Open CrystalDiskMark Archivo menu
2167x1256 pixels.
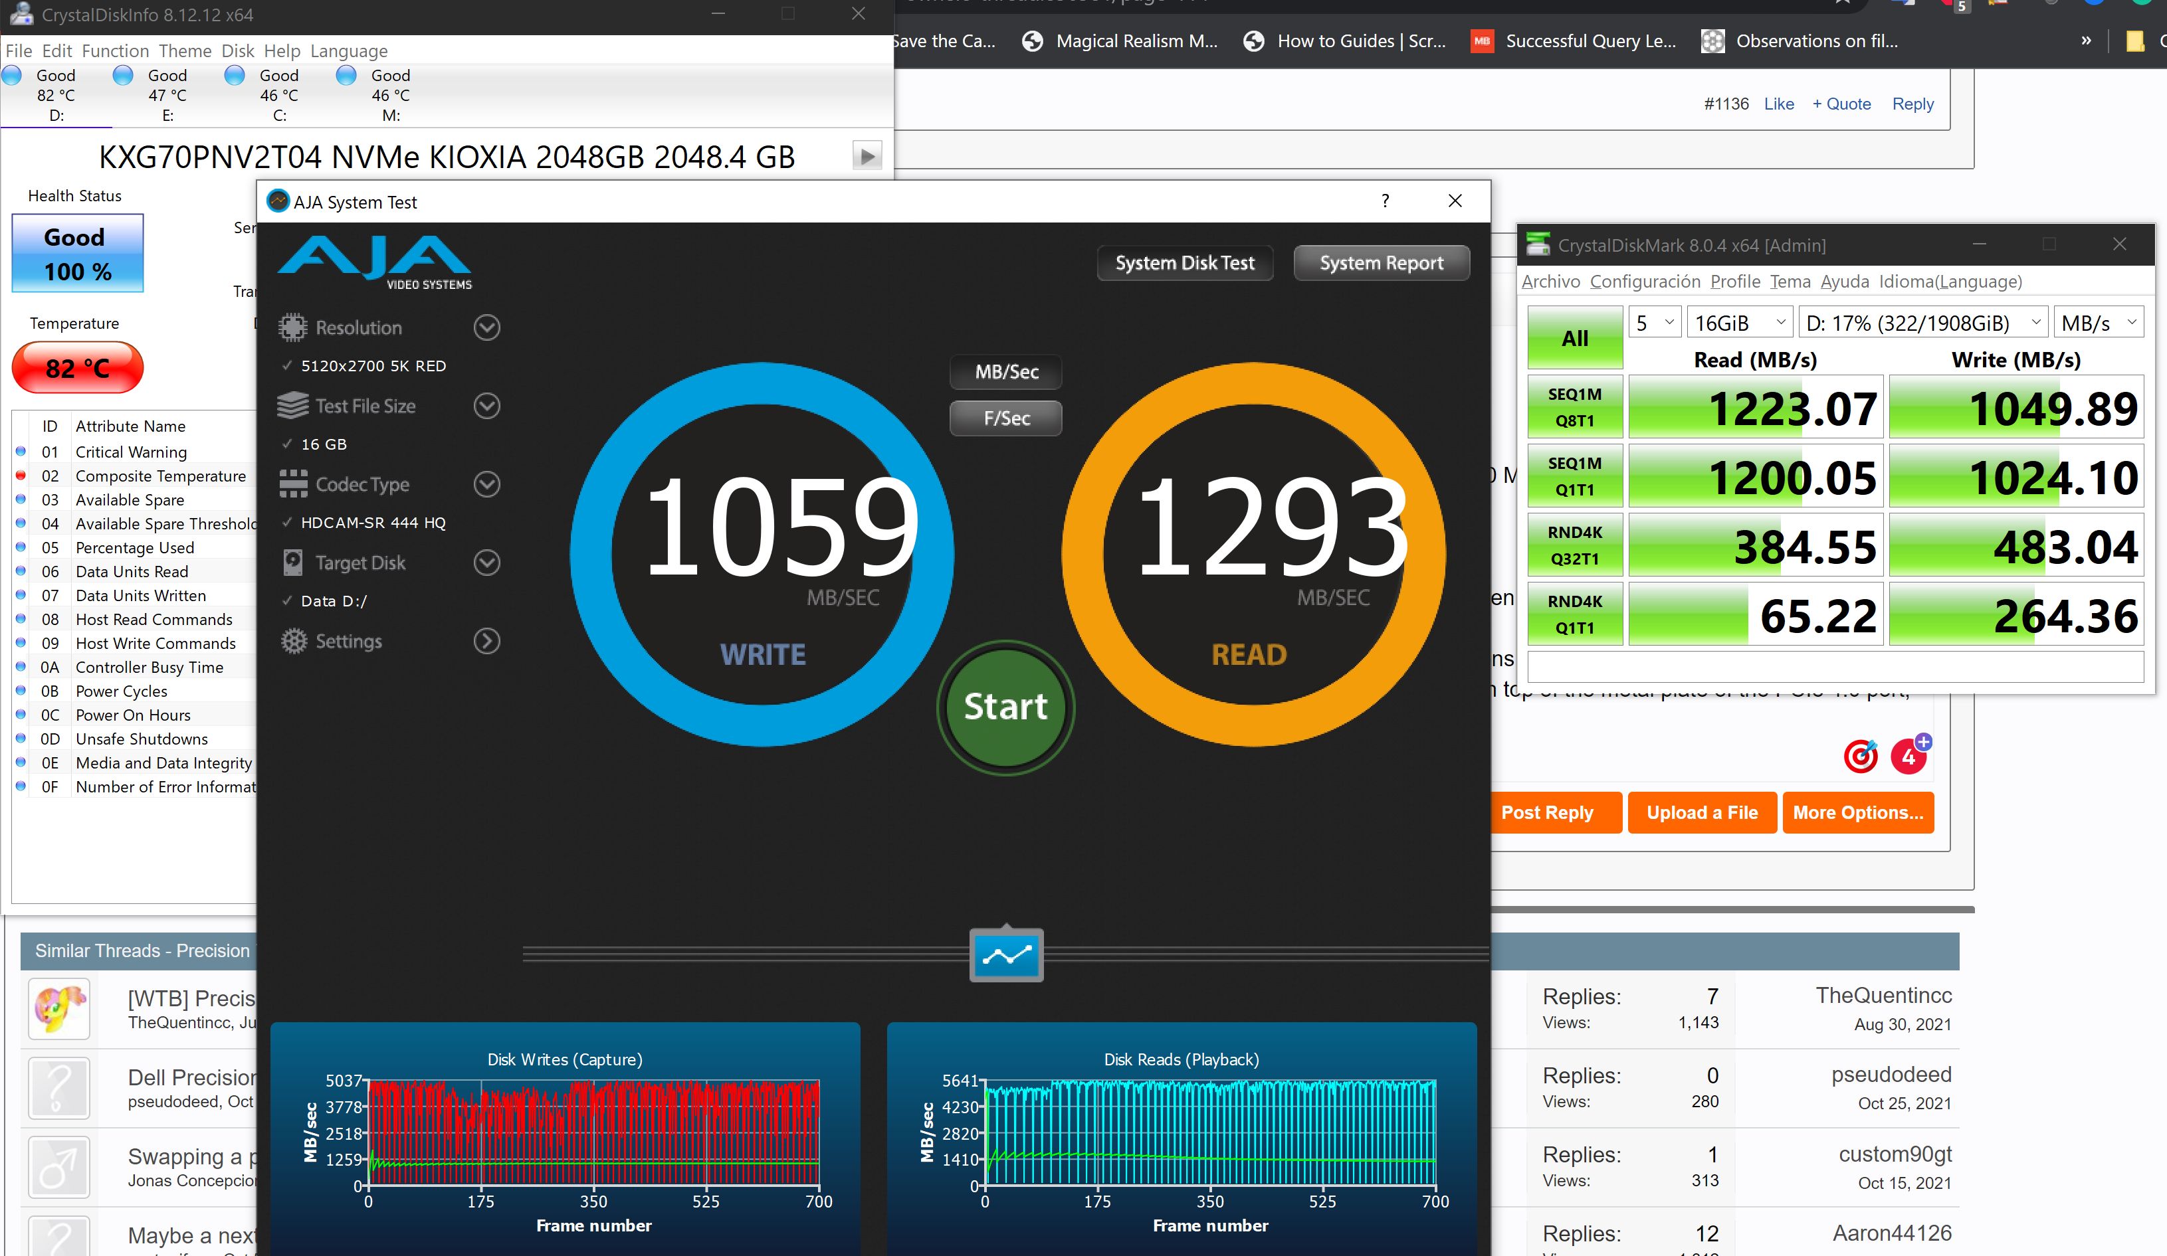1550,281
